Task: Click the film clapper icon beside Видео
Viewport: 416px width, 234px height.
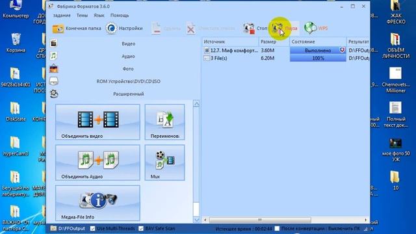Action: (53, 43)
